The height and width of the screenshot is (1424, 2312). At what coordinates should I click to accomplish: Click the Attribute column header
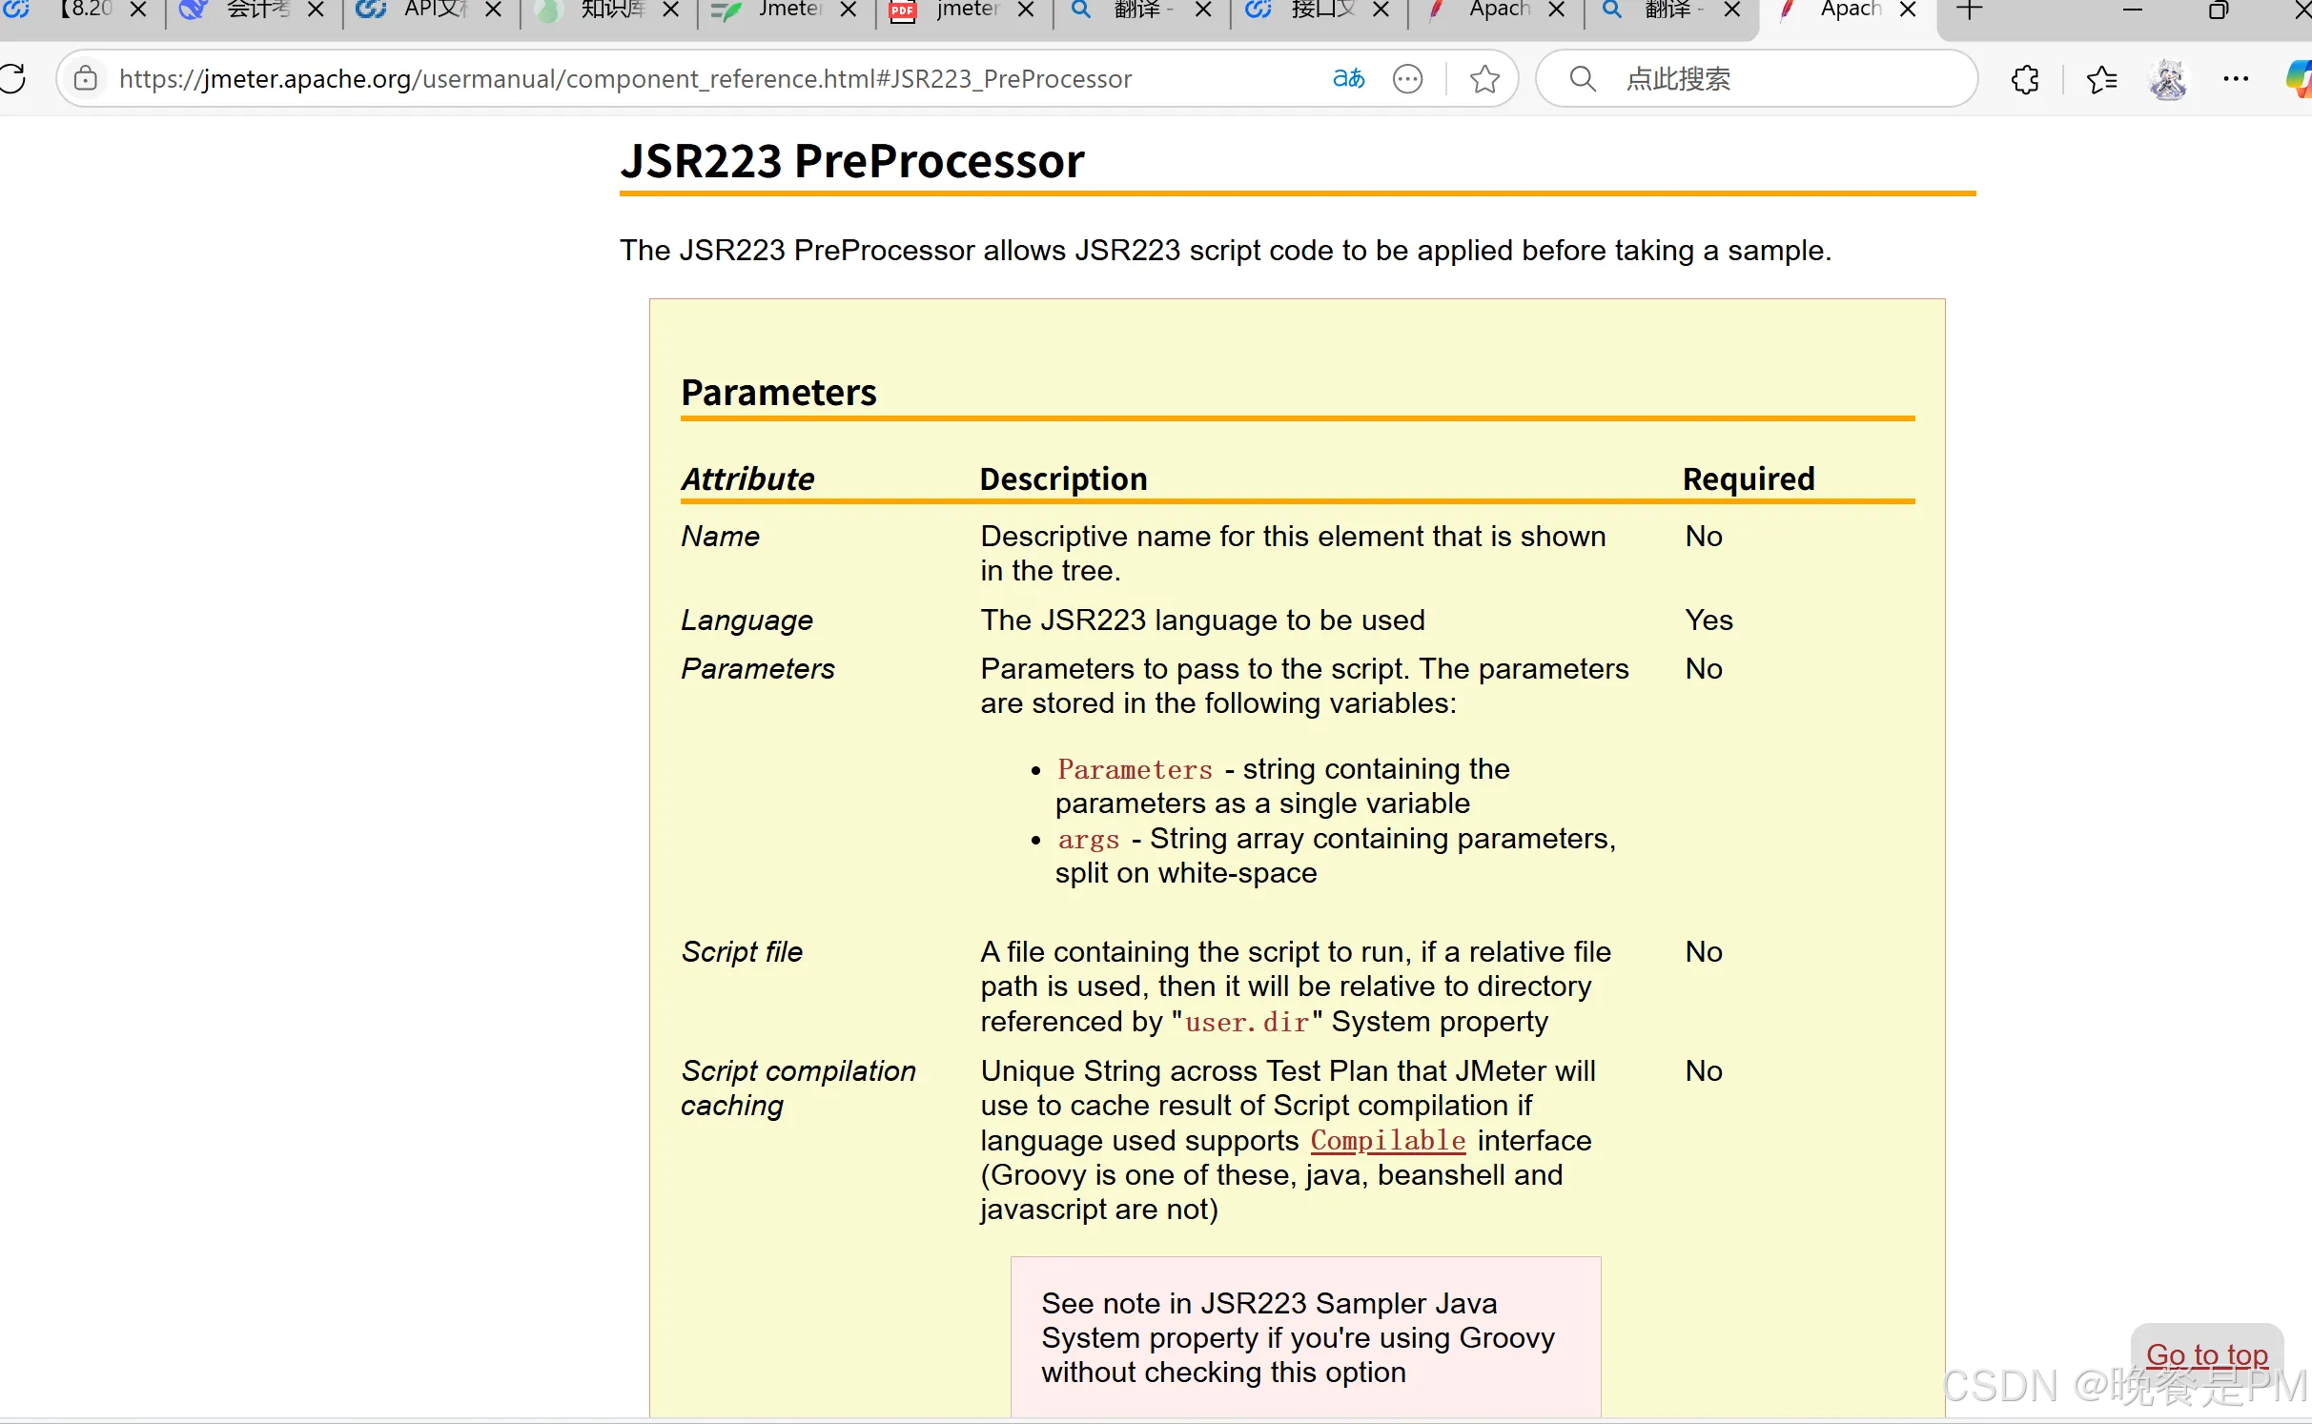[747, 478]
